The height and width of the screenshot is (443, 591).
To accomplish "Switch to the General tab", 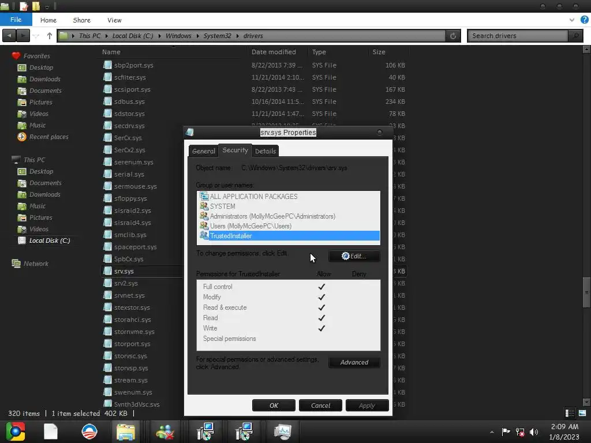I will (204, 151).
